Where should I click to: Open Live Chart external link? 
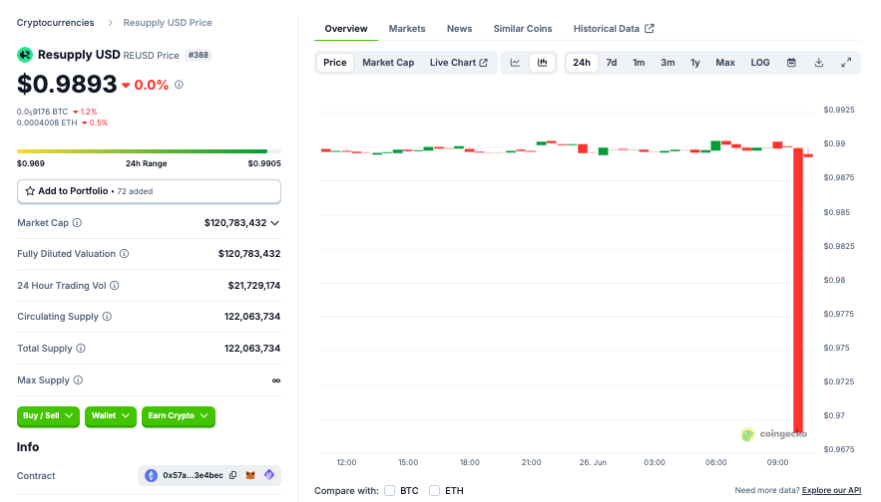point(459,63)
